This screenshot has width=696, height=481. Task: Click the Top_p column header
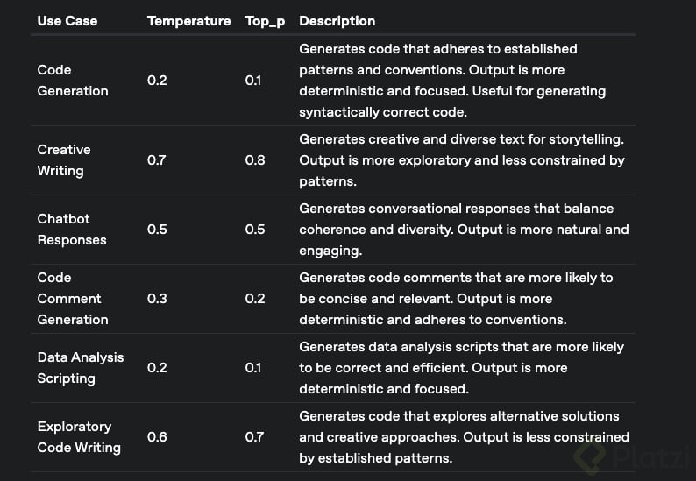[265, 20]
